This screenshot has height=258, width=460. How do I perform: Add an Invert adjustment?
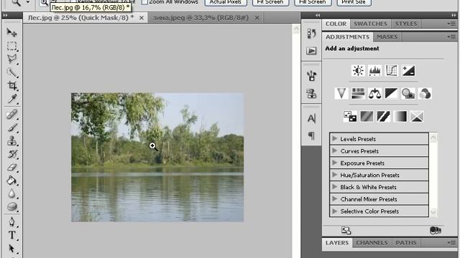pyautogui.click(x=350, y=116)
